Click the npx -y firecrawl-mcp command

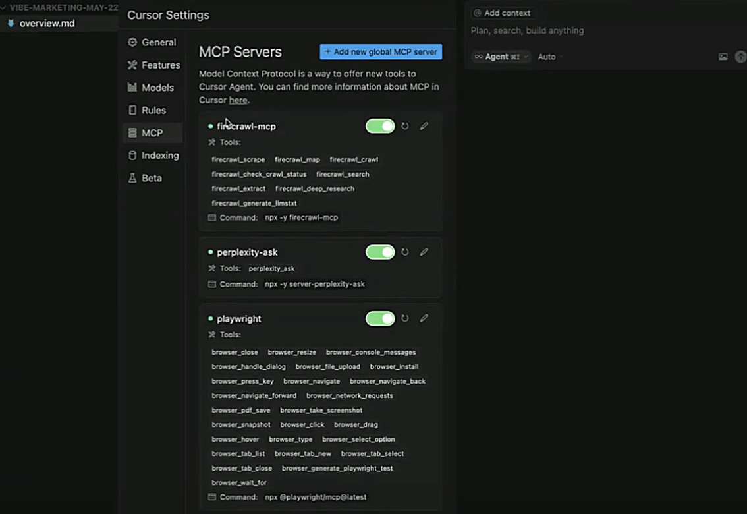click(301, 217)
